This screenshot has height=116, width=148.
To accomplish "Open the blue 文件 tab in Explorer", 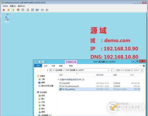I will pyautogui.click(x=38, y=66).
